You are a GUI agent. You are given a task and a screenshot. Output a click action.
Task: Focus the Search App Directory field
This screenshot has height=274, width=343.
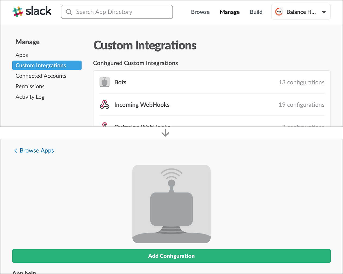[117, 12]
